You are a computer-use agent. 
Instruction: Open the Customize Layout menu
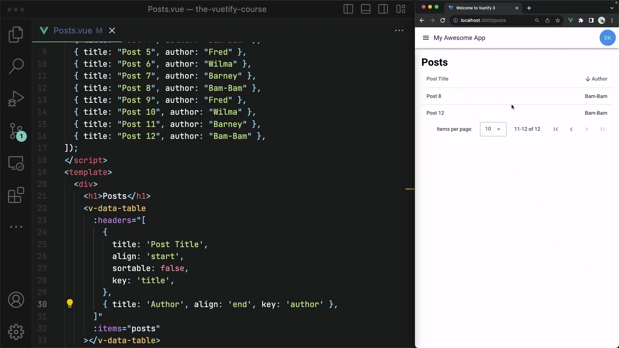pos(401,9)
